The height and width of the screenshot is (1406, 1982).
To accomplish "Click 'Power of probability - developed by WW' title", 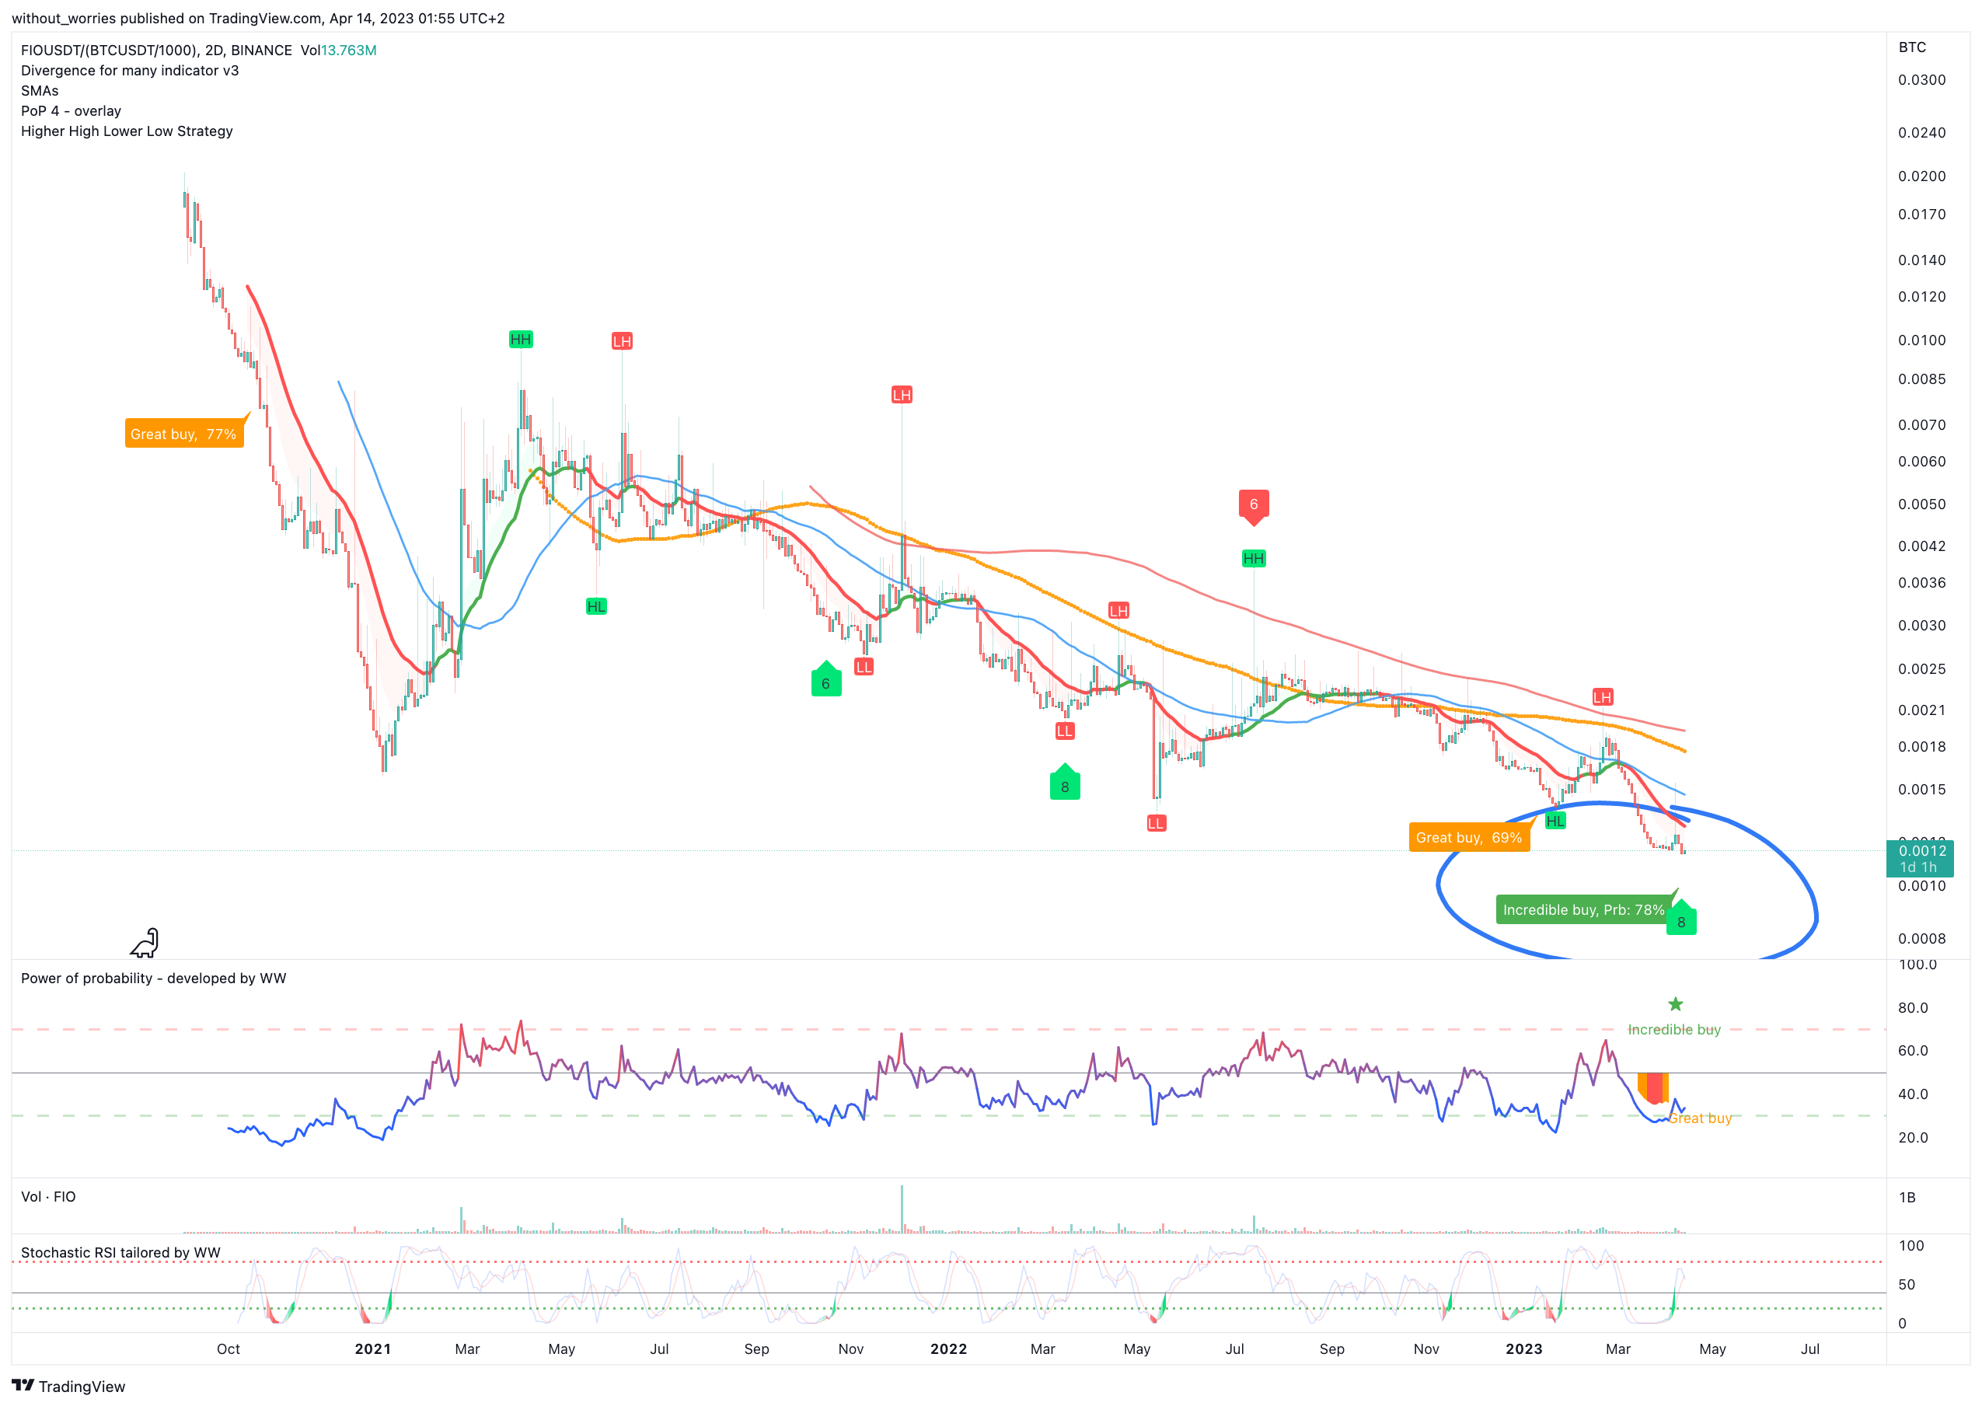I will pos(153,979).
